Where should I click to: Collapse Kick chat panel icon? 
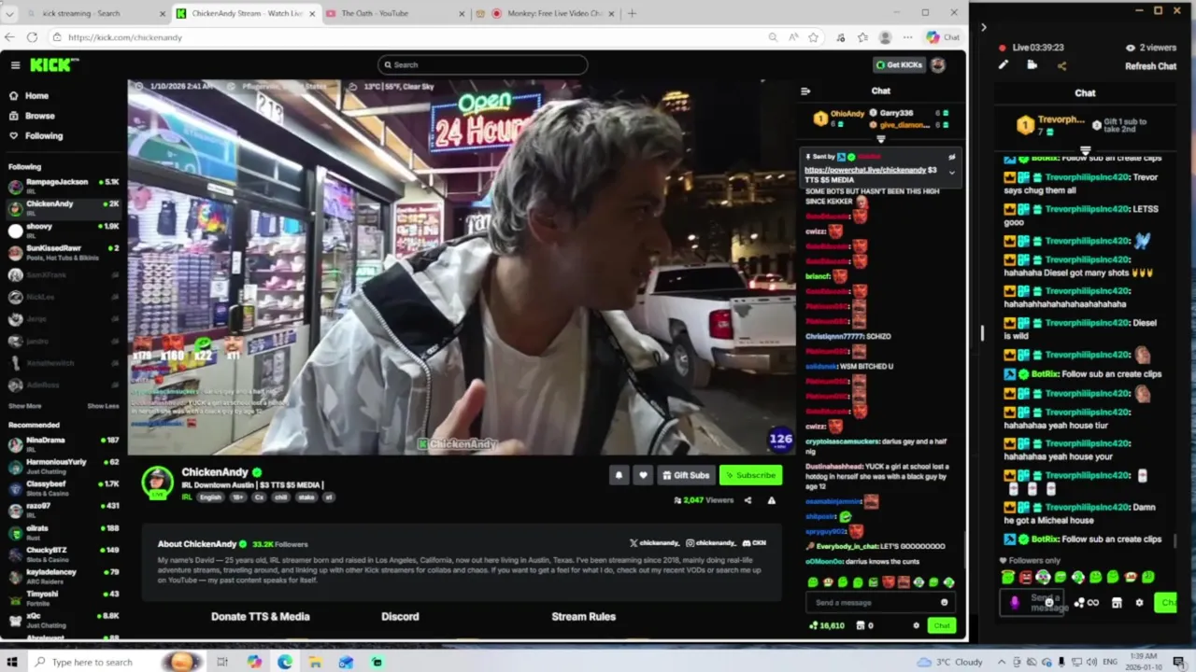click(805, 91)
